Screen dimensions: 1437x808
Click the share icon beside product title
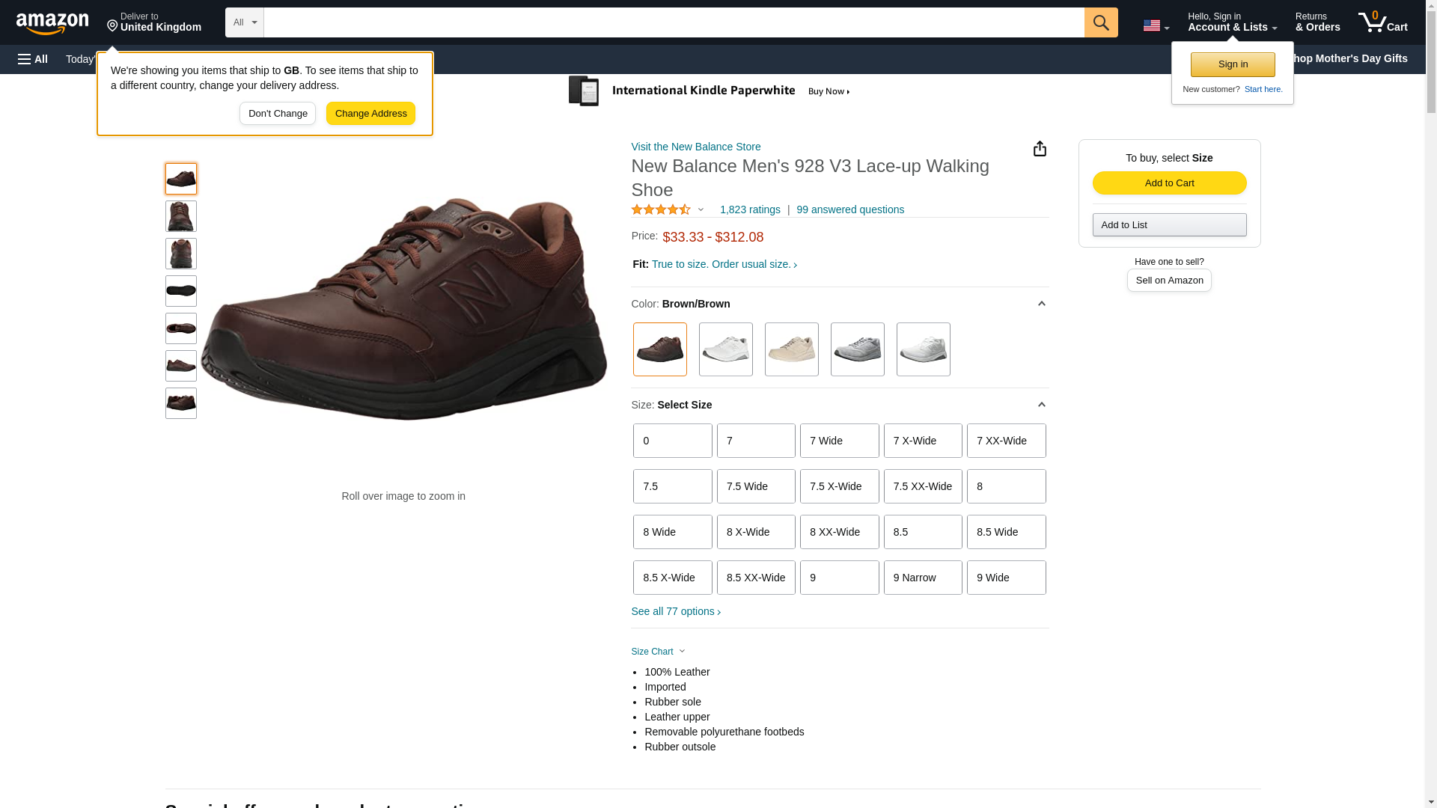[x=1040, y=149]
